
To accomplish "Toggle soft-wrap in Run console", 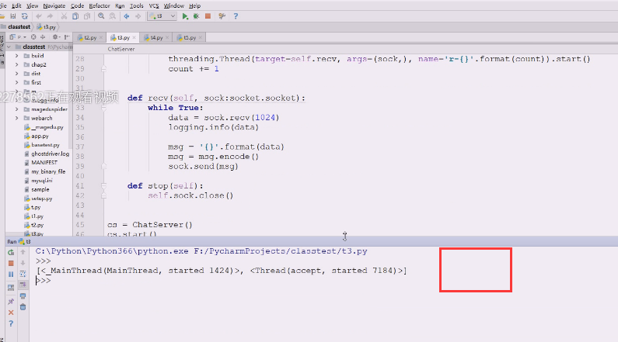I will coord(23,274).
